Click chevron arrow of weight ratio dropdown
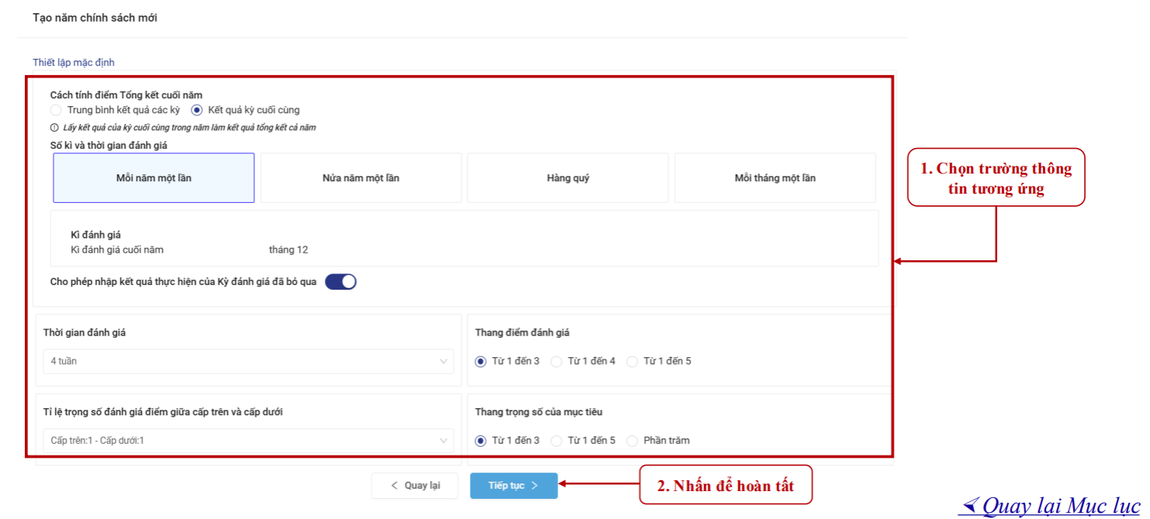1150x519 pixels. coord(444,441)
